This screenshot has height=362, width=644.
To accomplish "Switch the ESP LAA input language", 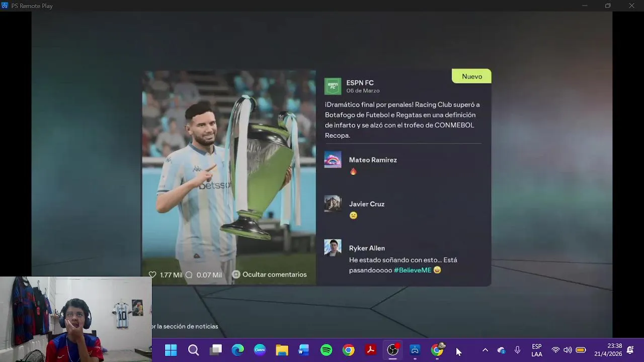I will (537, 350).
